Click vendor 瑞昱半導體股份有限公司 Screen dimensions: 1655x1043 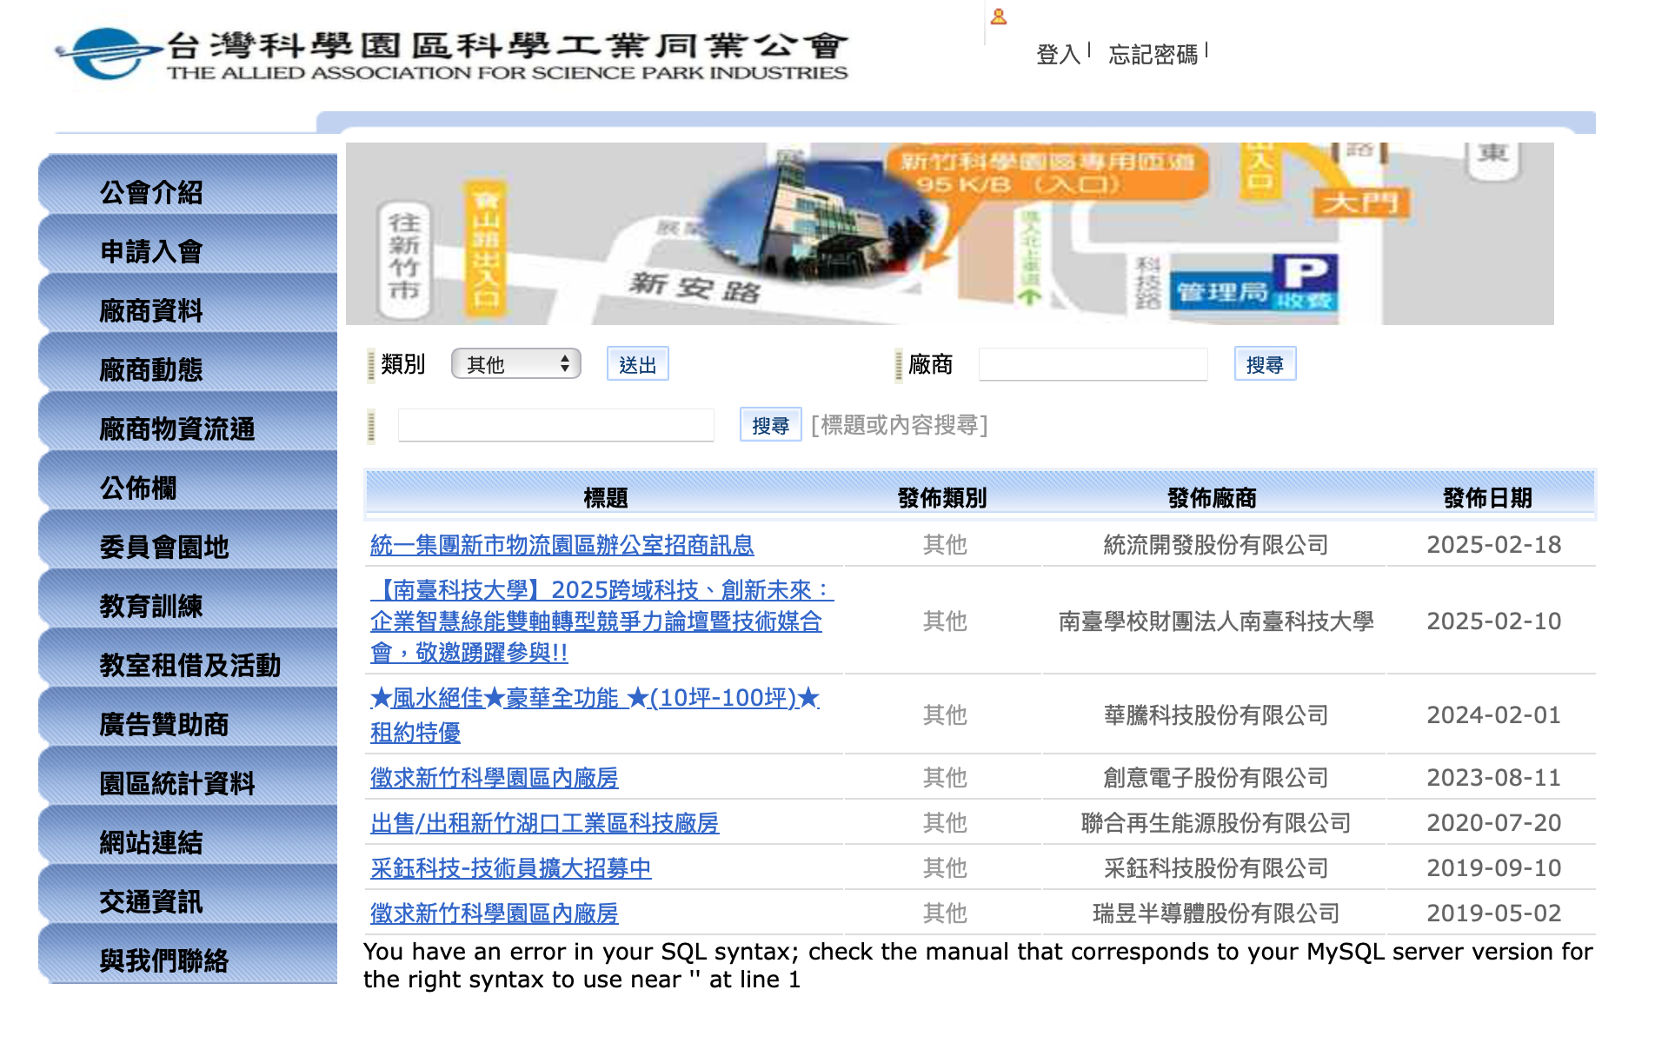(x=1216, y=913)
